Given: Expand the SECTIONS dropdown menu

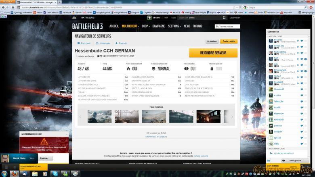Looking at the screenshot, I should coord(174,26).
